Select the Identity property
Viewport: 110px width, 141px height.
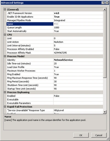tap(30, 60)
